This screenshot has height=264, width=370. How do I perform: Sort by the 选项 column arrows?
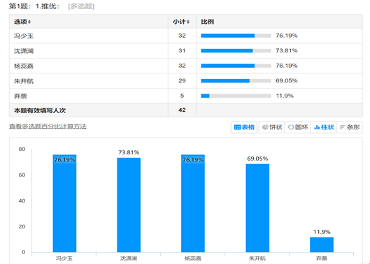pos(29,22)
